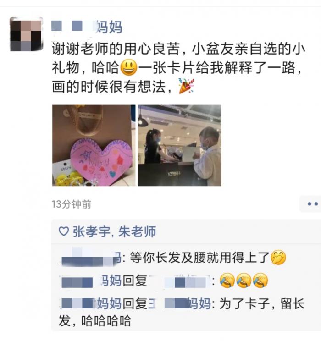Open the two-dot more options button
321x341 pixels.
tap(311, 204)
